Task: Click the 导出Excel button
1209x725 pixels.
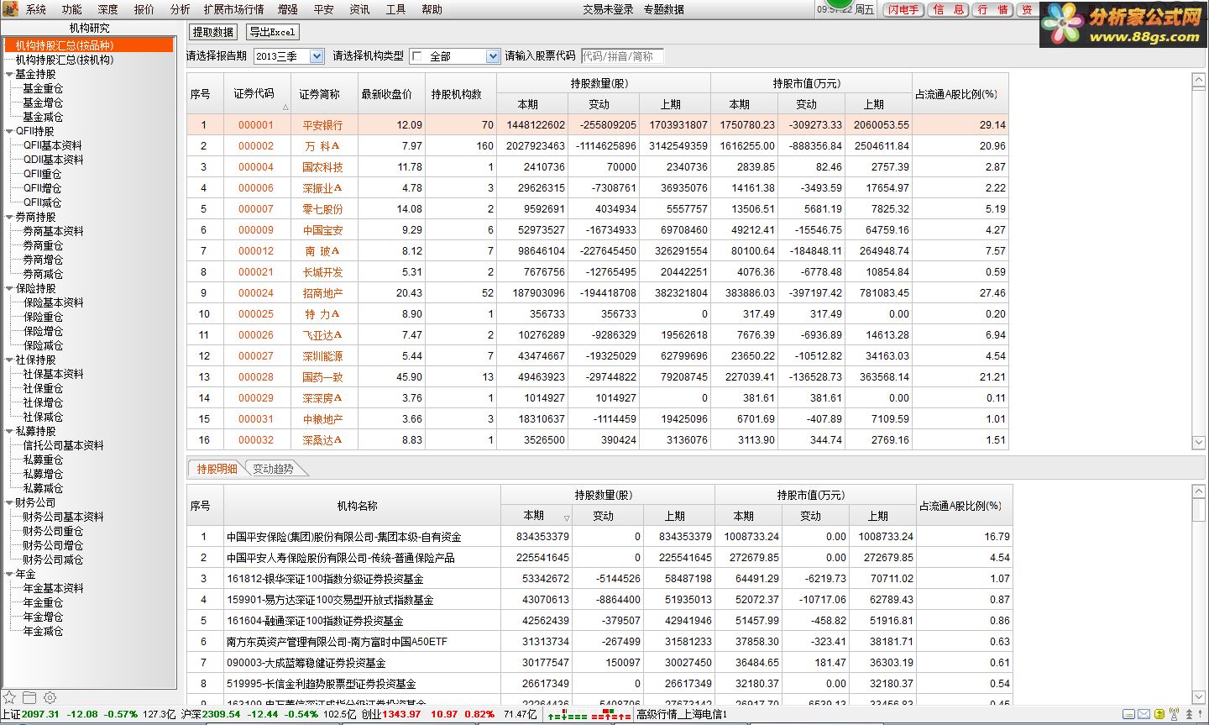Action: 272,32
